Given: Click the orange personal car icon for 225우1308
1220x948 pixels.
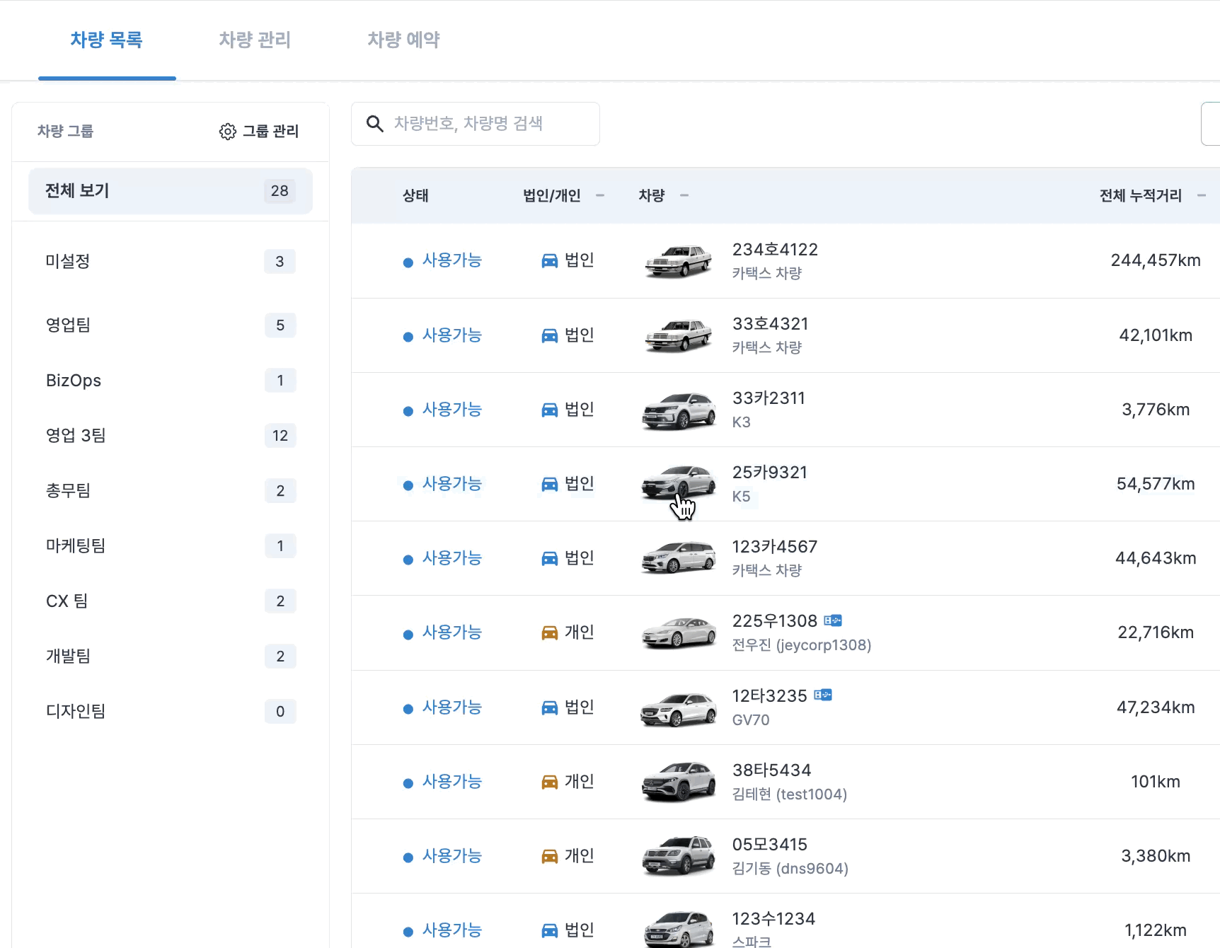Looking at the screenshot, I should 549,633.
